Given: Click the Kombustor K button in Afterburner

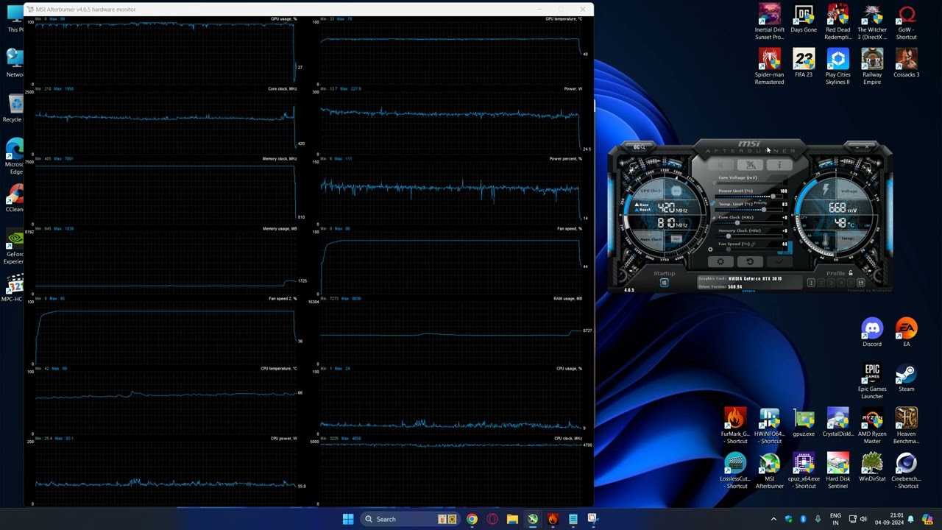Looking at the screenshot, I should [721, 165].
